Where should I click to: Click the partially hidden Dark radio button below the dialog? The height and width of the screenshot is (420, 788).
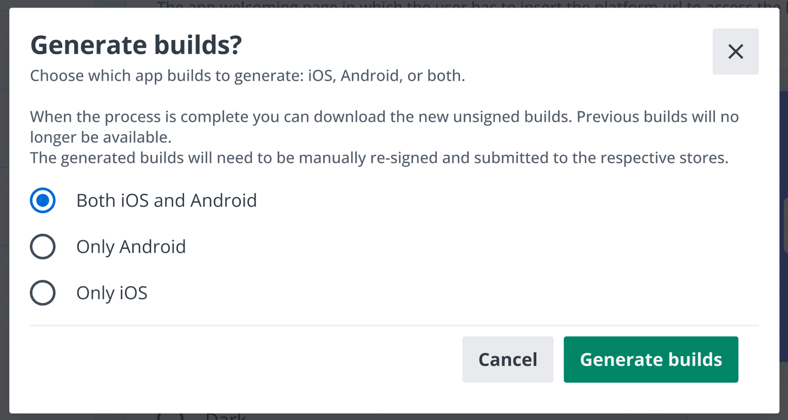pyautogui.click(x=169, y=417)
